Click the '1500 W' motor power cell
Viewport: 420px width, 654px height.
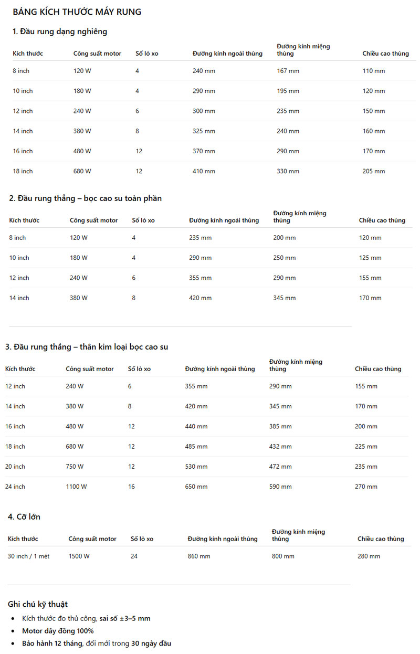coord(79,556)
